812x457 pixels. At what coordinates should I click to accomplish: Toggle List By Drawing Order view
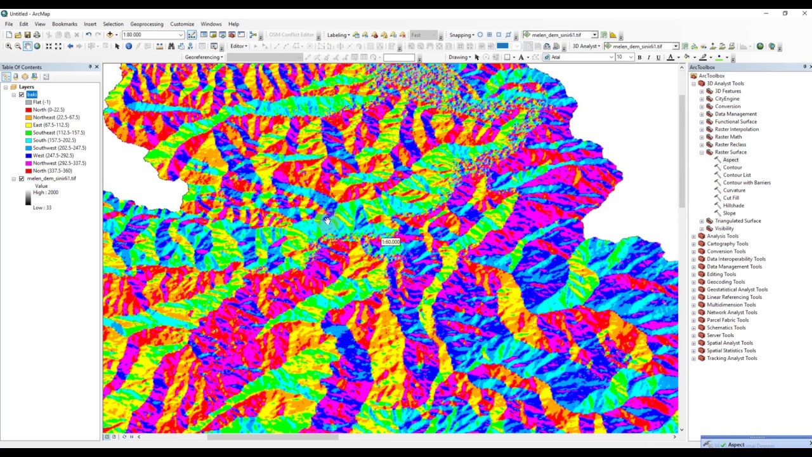(6, 77)
